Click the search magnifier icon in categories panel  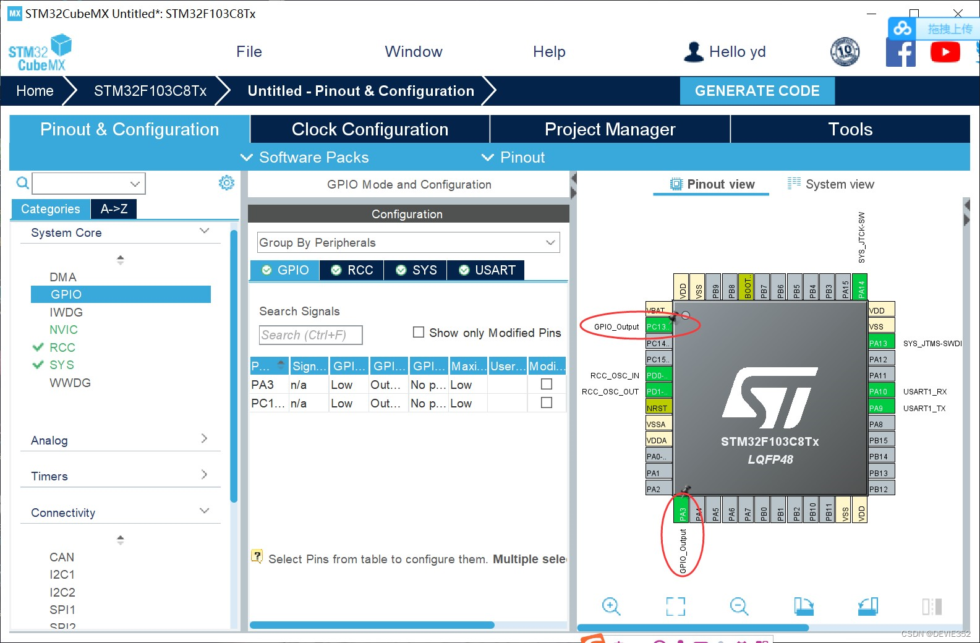pos(22,183)
